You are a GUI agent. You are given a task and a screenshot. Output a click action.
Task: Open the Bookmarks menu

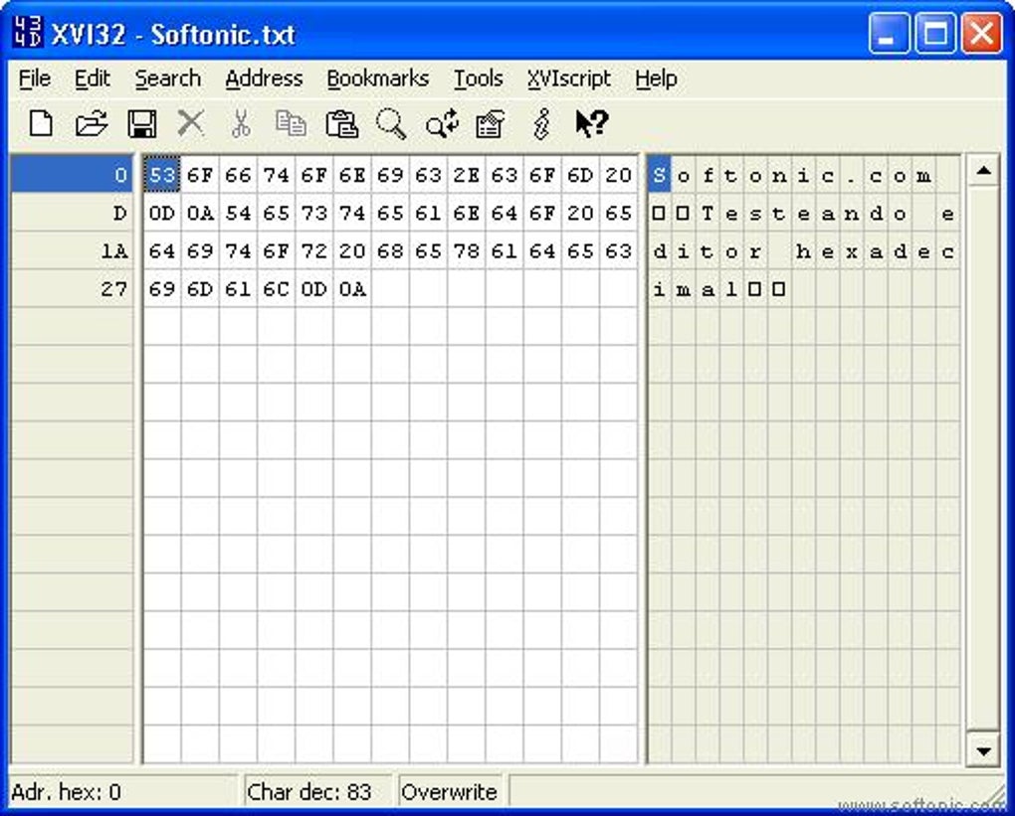coord(378,79)
